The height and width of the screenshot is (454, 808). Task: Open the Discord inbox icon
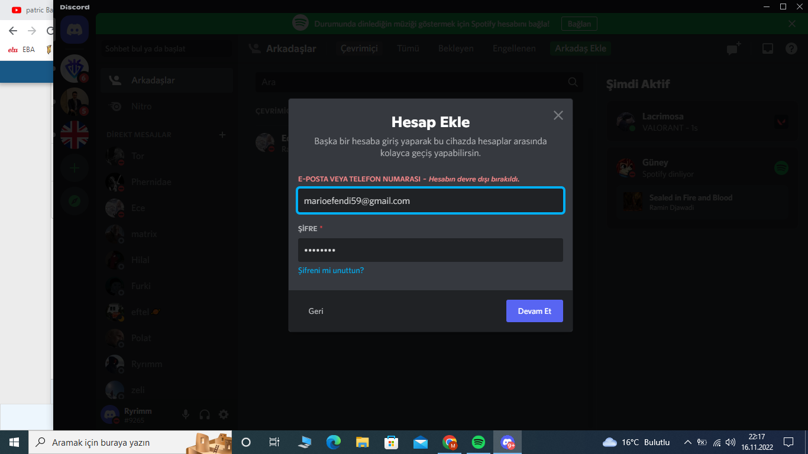tap(767, 49)
